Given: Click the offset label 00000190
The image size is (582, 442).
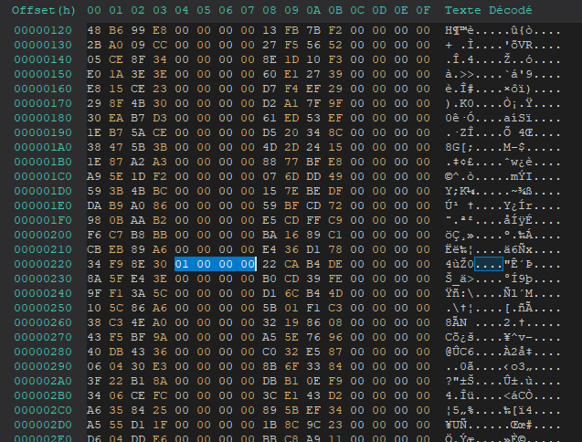Looking at the screenshot, I should click(x=43, y=132).
